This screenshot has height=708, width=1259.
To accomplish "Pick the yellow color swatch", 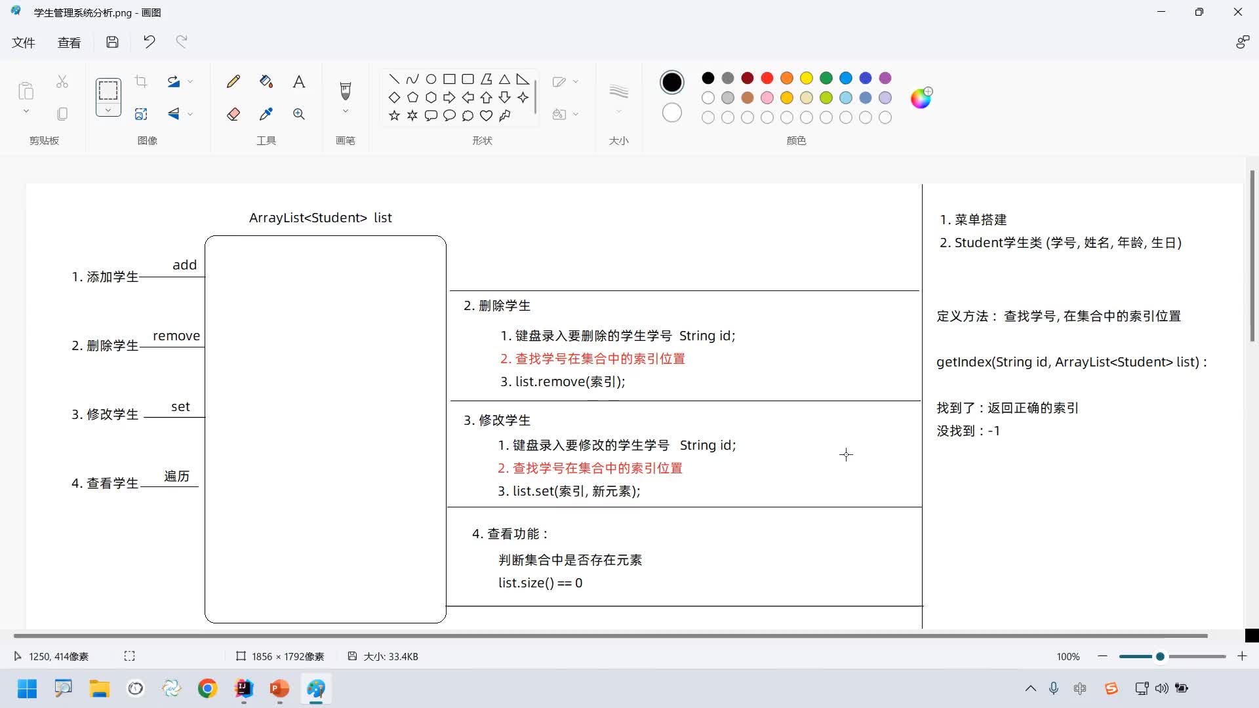I will (x=807, y=78).
